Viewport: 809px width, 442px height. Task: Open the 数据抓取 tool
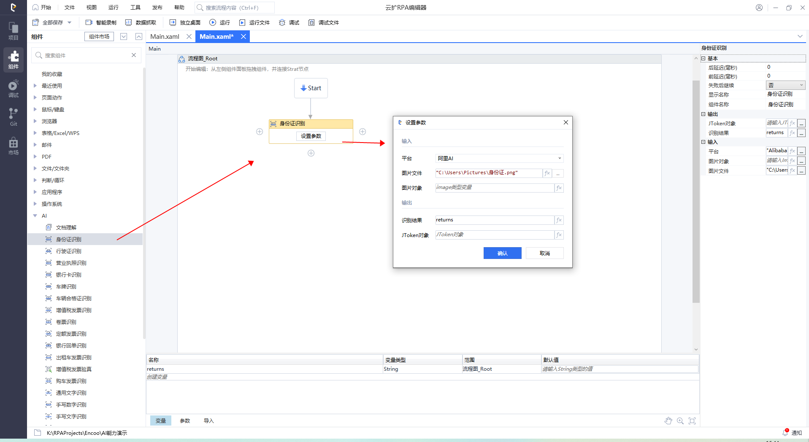141,22
